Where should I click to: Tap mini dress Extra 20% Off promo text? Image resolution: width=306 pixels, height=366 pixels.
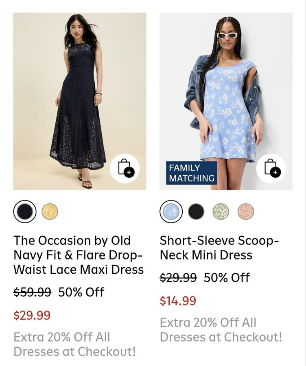click(x=221, y=330)
